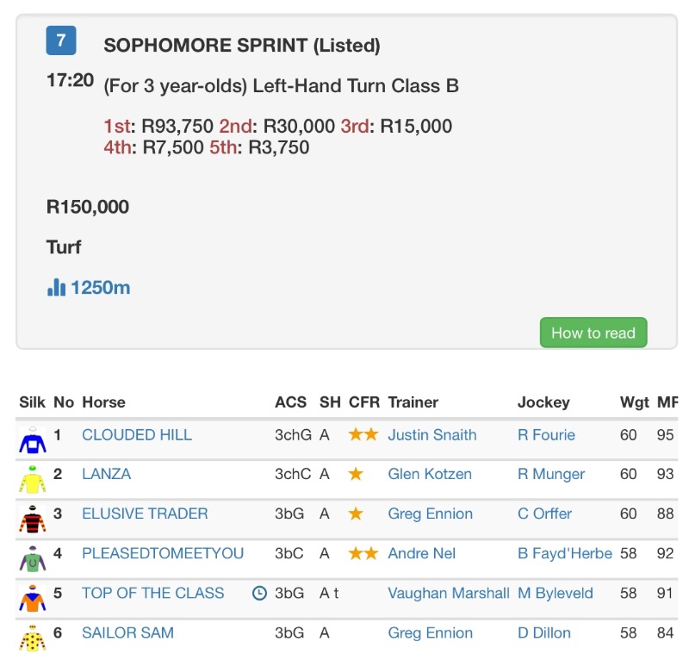Open jockey D Dillon's profile
This screenshot has height=654, width=689.
[x=544, y=632]
